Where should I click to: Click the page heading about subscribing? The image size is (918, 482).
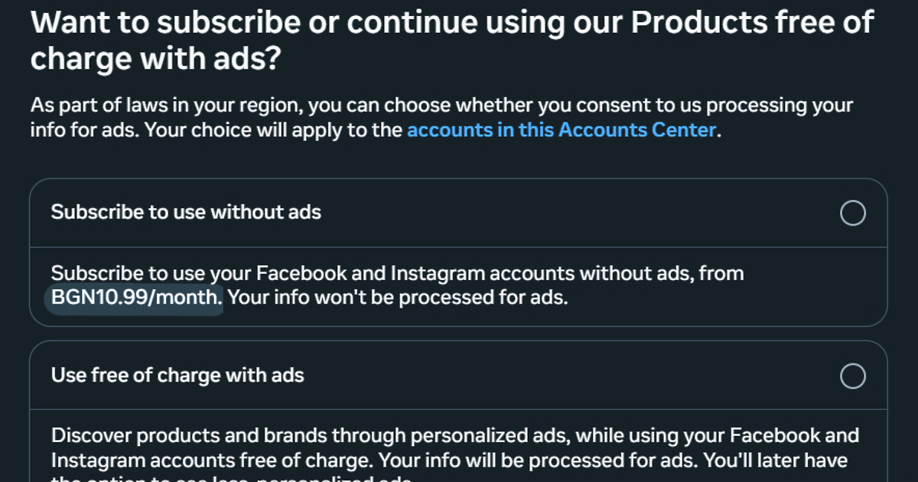[x=451, y=38]
